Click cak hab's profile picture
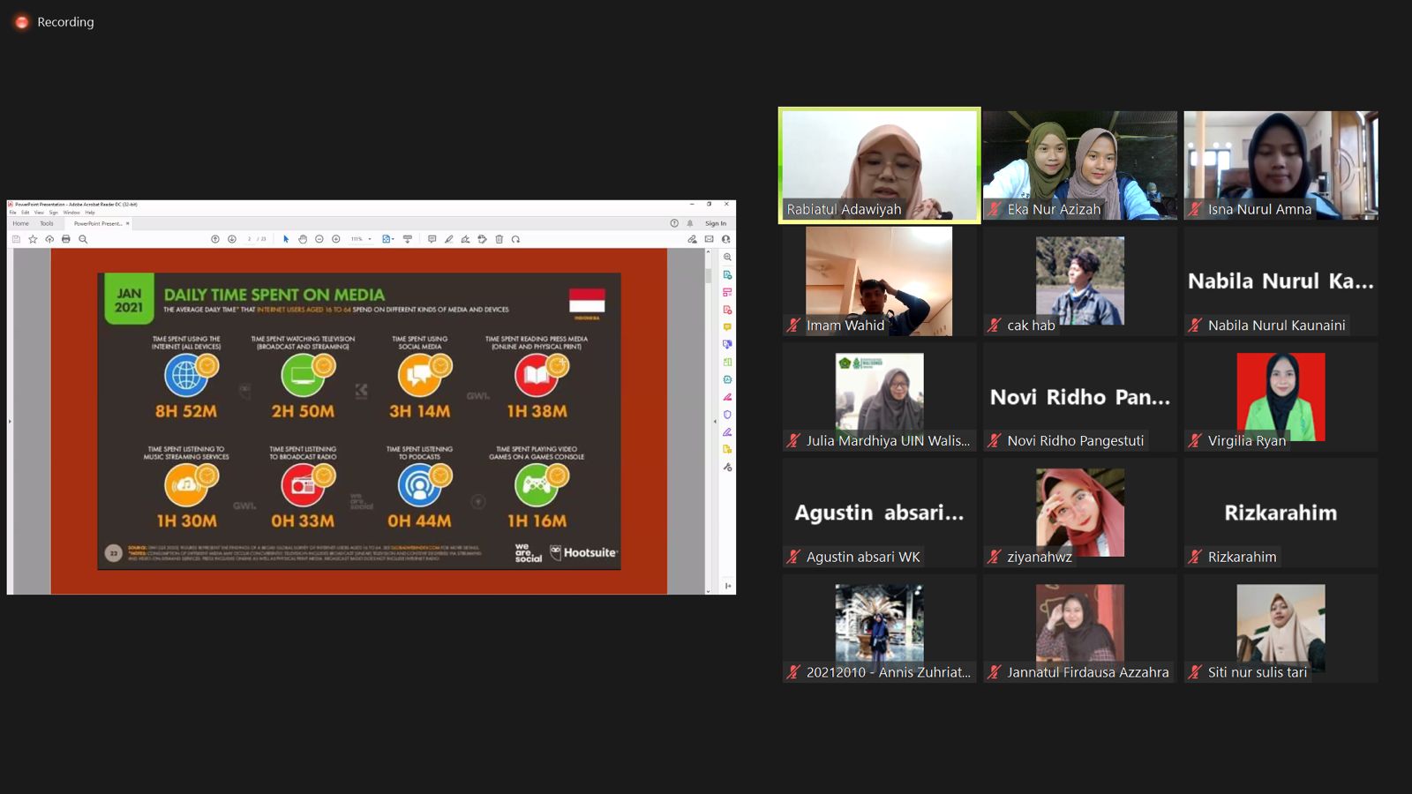Image resolution: width=1412 pixels, height=794 pixels. click(x=1080, y=281)
